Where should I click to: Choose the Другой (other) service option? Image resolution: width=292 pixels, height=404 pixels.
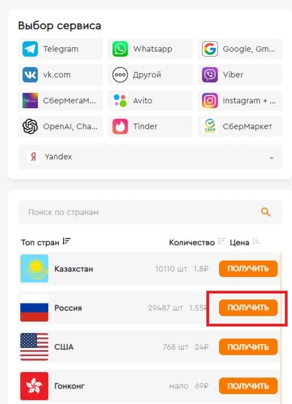[x=150, y=75]
